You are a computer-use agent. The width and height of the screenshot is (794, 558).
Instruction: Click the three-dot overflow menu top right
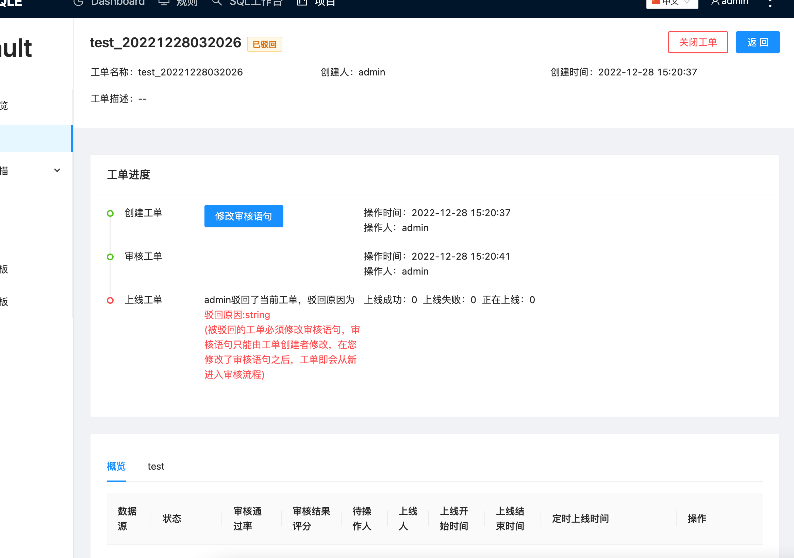tap(771, 3)
